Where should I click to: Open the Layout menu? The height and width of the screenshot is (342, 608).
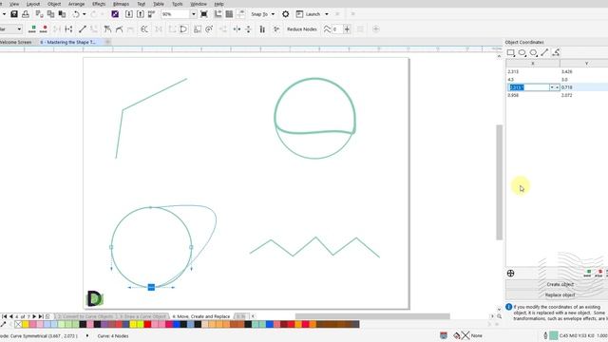(x=33, y=4)
